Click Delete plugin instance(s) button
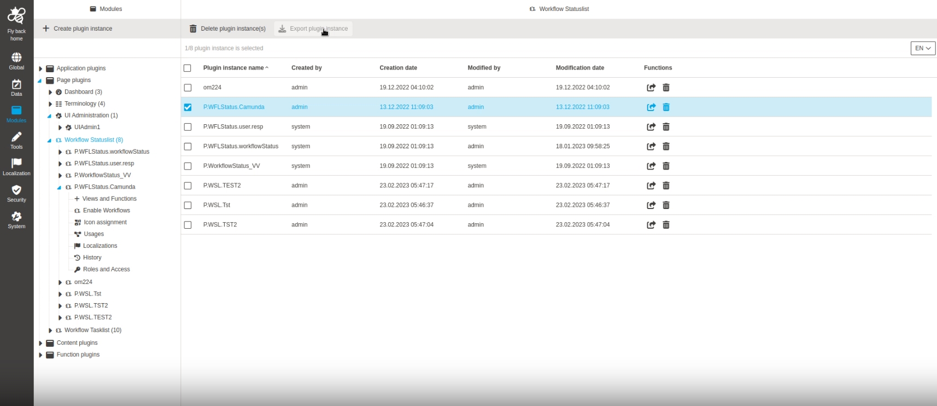 click(x=227, y=28)
